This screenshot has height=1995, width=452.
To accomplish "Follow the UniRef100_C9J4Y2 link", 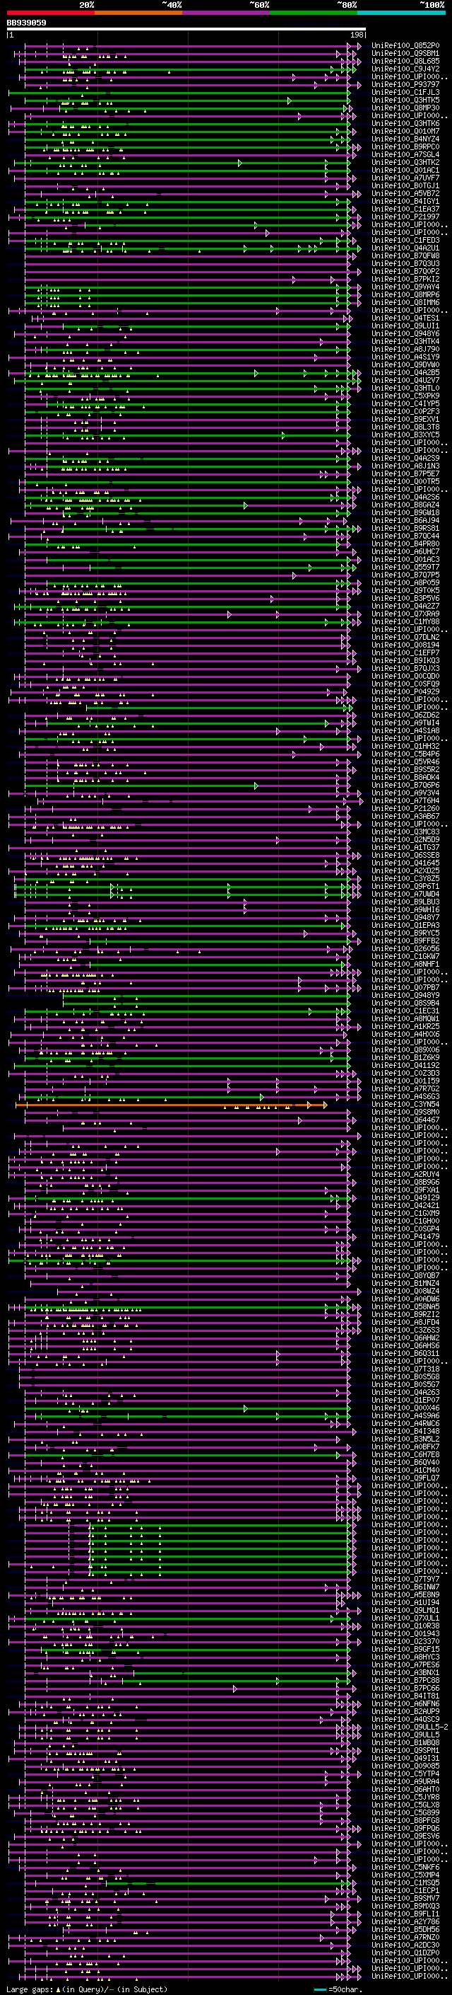I will pos(405,69).
